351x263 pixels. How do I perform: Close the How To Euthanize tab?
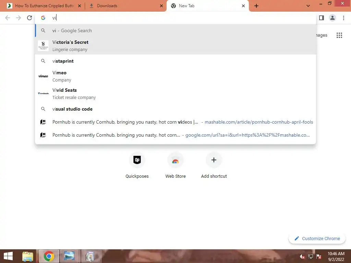tap(80, 6)
